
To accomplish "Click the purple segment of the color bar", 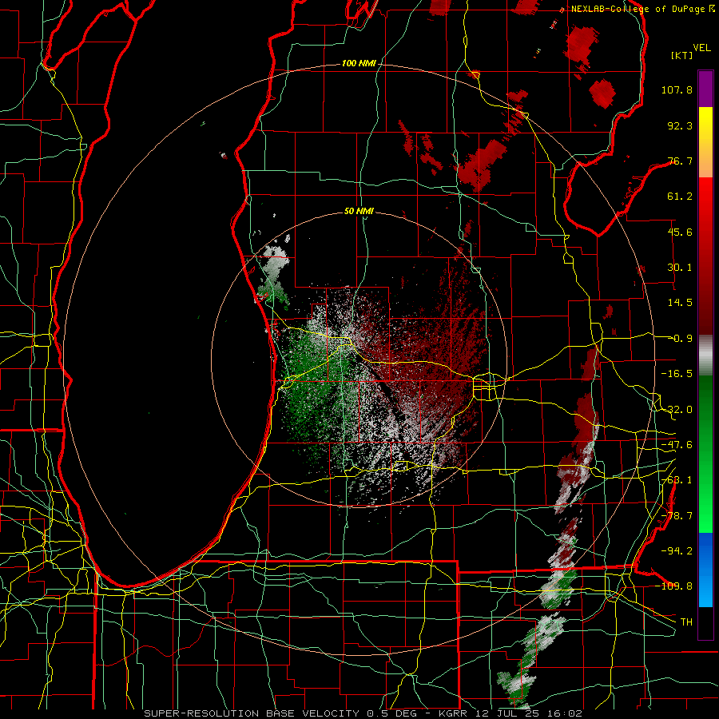I will [705, 89].
